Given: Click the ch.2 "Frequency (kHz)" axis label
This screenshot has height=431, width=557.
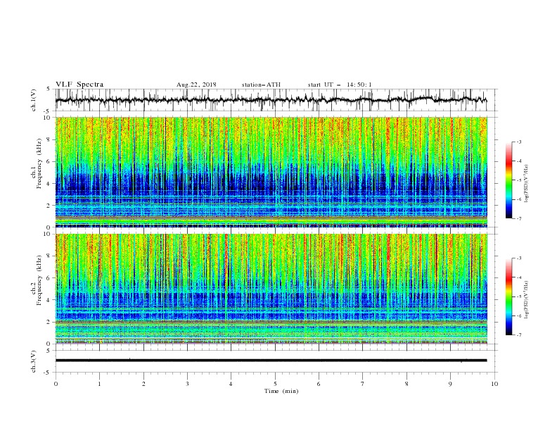Looking at the screenshot, I should click(39, 280).
